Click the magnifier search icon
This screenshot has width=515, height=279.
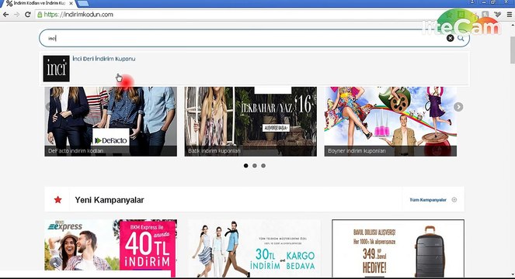click(461, 38)
